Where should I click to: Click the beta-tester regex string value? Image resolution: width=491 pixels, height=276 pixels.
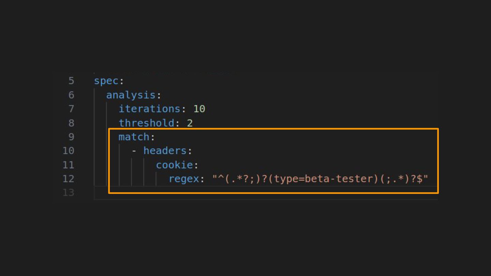pos(320,179)
